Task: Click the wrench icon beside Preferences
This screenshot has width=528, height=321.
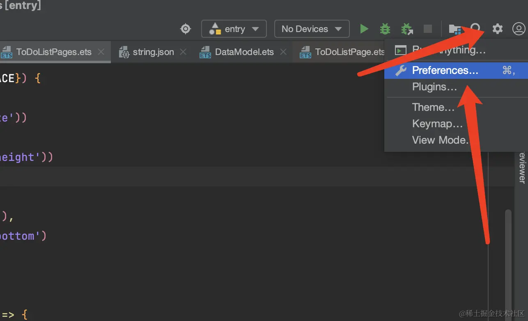Action: [x=401, y=71]
